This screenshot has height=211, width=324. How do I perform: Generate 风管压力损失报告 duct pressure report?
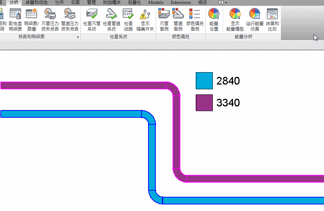[x=50, y=20]
